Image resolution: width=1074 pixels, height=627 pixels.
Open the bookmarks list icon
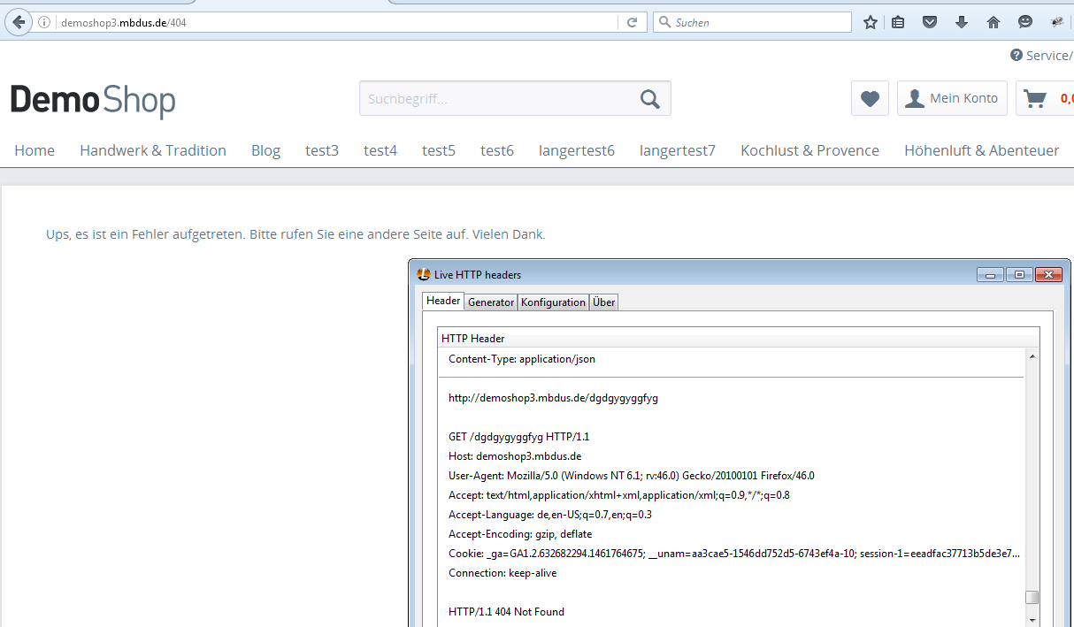point(898,22)
